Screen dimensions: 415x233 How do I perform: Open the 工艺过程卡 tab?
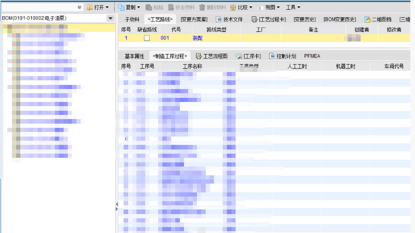pos(269,19)
